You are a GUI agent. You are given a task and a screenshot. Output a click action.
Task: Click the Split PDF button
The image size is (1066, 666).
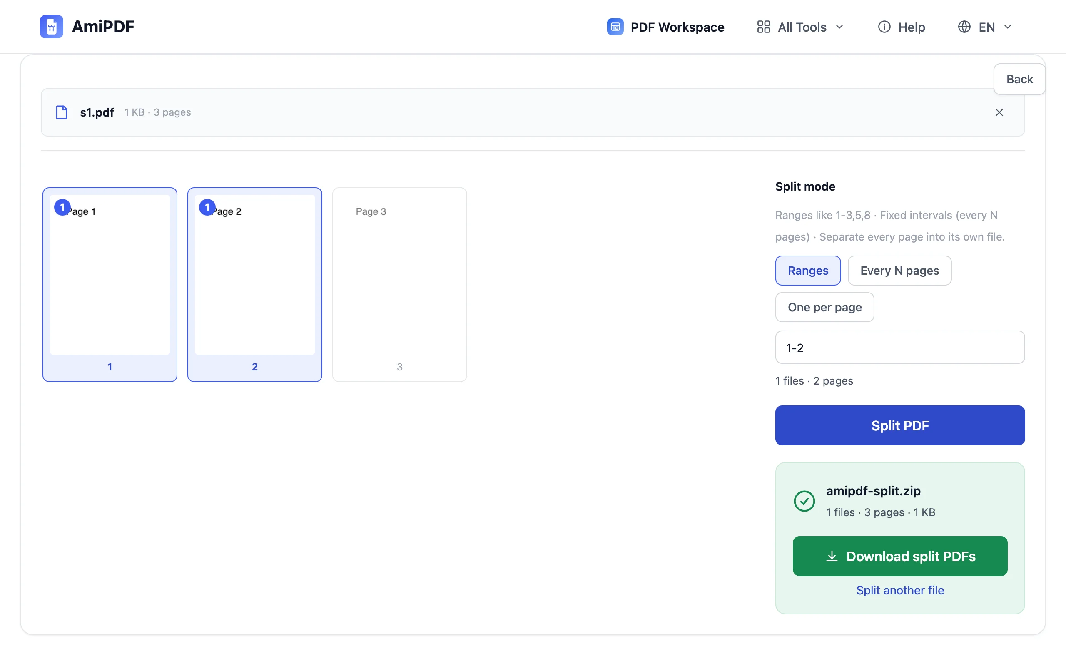pyautogui.click(x=900, y=425)
